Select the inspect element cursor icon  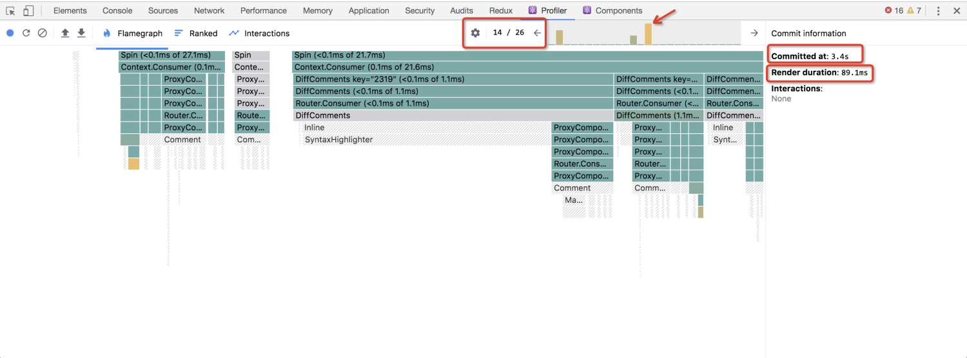pyautogui.click(x=11, y=11)
